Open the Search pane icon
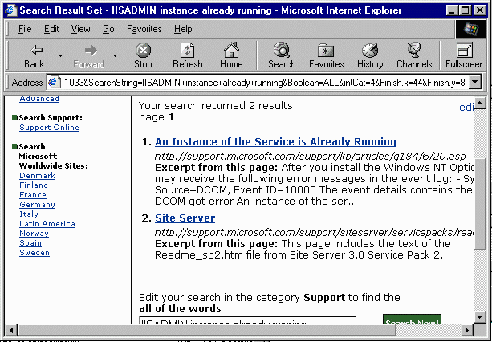 coord(282,55)
